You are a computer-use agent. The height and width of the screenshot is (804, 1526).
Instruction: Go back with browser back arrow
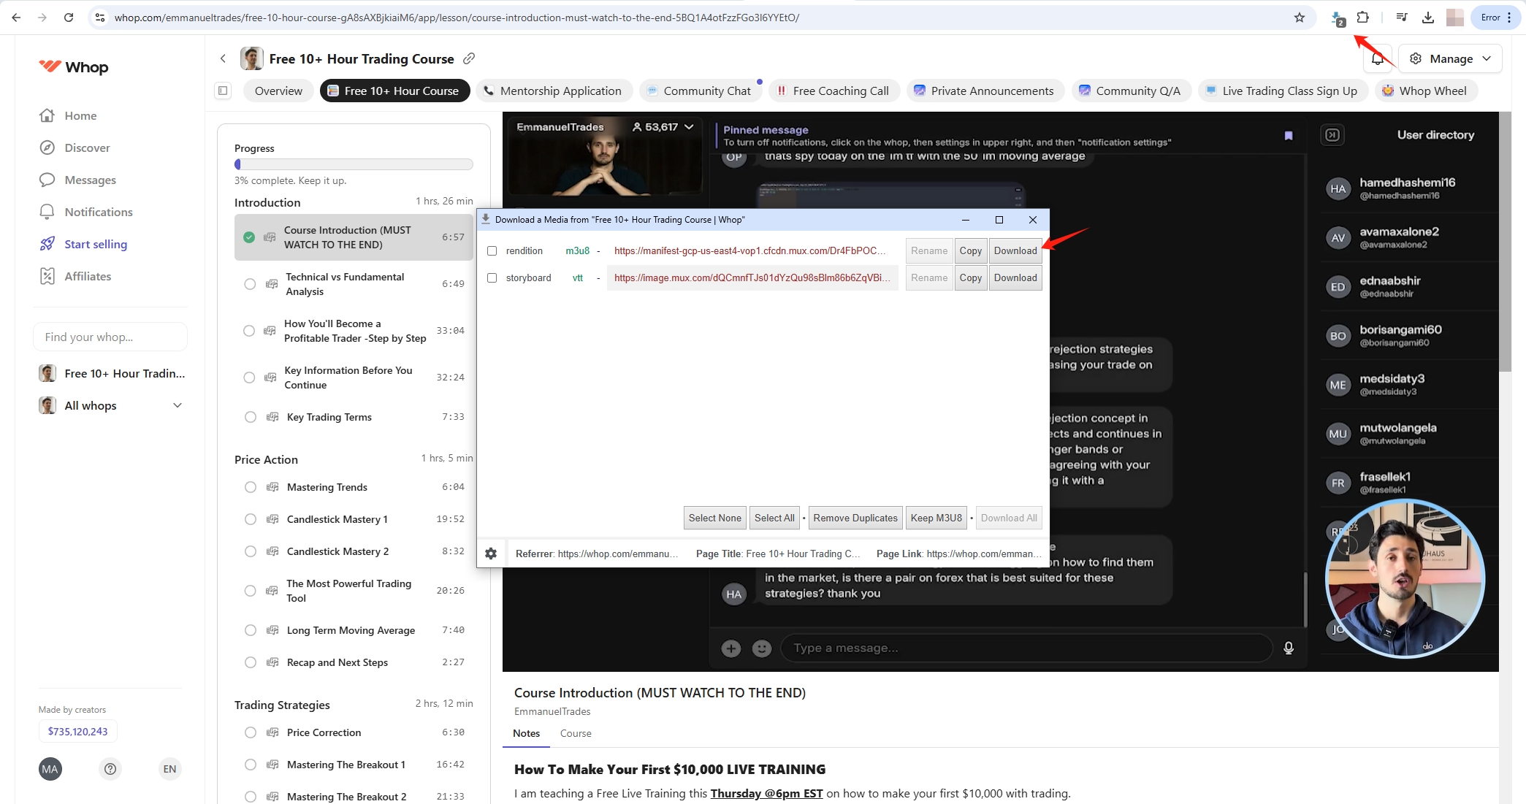pos(16,18)
